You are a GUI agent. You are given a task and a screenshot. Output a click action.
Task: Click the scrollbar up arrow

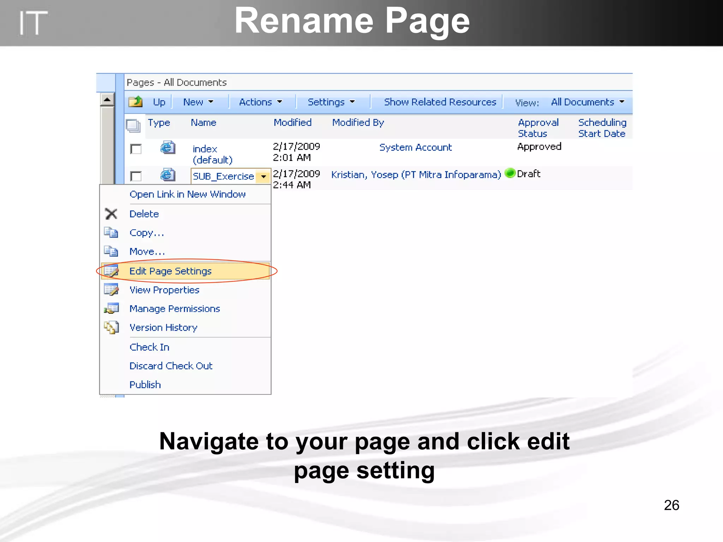coord(107,100)
